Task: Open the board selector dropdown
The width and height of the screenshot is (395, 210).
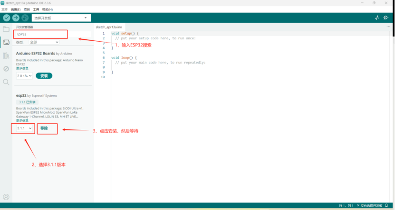Action: click(61, 18)
